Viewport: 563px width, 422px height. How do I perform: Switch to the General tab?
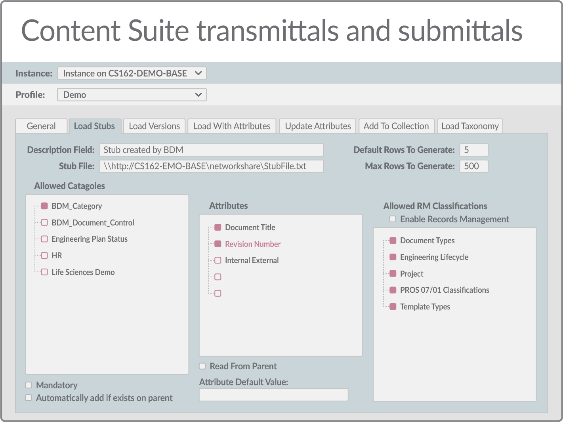pyautogui.click(x=41, y=126)
